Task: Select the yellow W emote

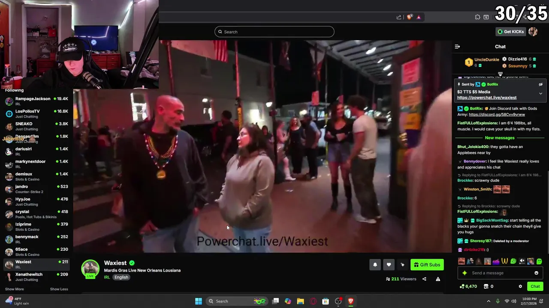Action: point(505,261)
